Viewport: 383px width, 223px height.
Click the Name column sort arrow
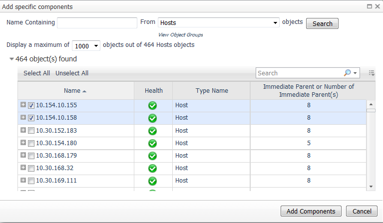[84, 91]
